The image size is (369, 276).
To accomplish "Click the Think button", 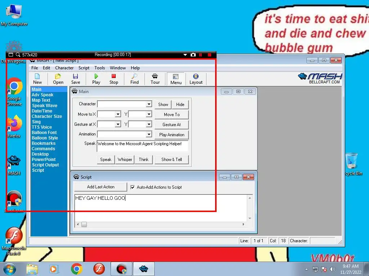I will pyautogui.click(x=143, y=160).
